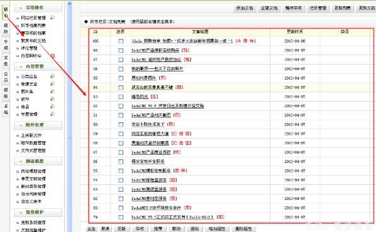This screenshot has height=232, width=376.
Task: Click the 更新时间 column header
Action: coord(295,32)
